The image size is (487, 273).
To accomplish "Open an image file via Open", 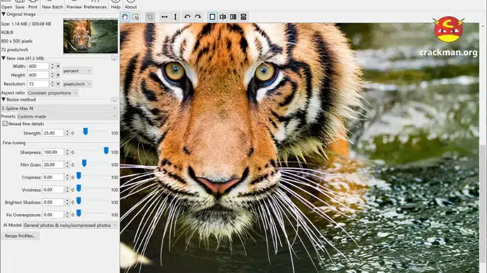I will [x=6, y=5].
